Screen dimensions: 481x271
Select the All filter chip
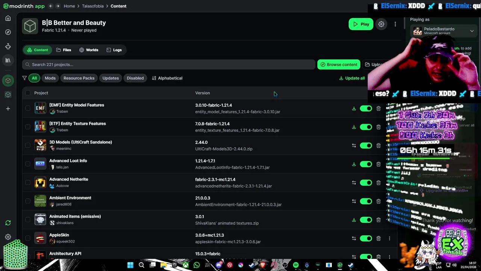(x=34, y=78)
